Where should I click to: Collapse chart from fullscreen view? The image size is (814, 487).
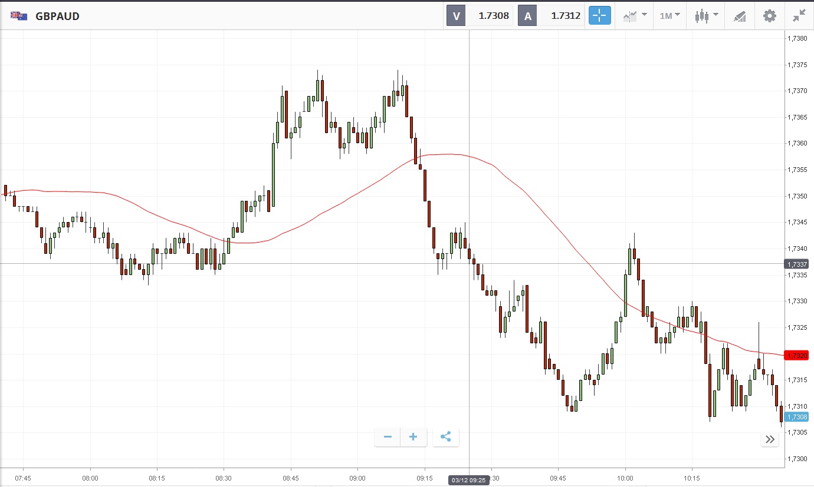(x=799, y=16)
